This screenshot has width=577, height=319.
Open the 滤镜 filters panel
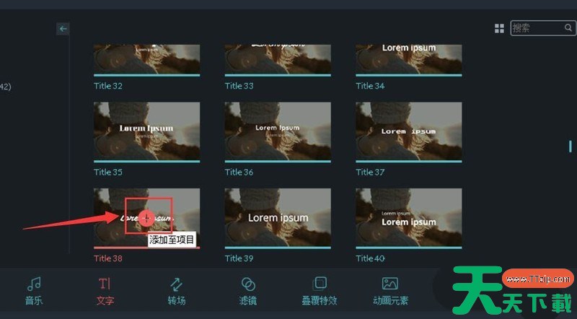coord(248,291)
